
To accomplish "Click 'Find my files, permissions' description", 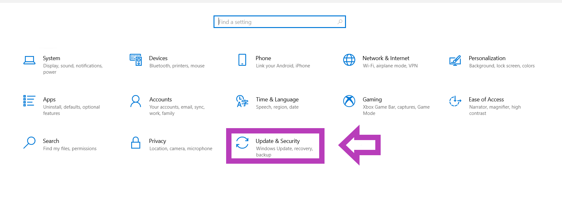I will [70, 149].
